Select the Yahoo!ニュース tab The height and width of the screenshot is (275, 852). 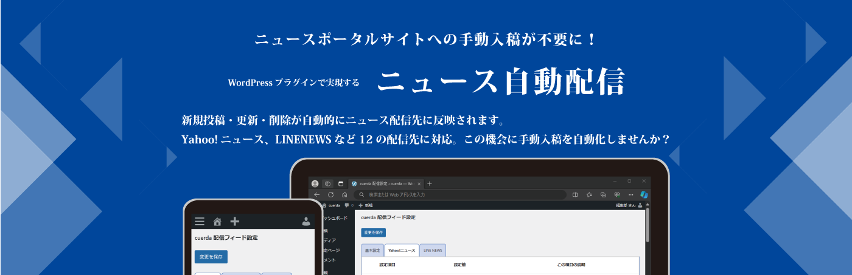point(402,250)
